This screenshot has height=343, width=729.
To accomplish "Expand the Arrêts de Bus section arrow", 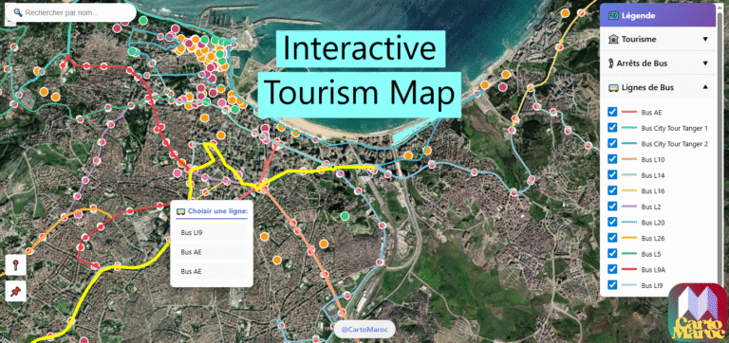I will [705, 63].
